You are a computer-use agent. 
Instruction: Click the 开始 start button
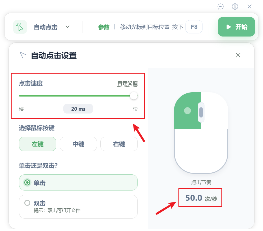point(236,27)
